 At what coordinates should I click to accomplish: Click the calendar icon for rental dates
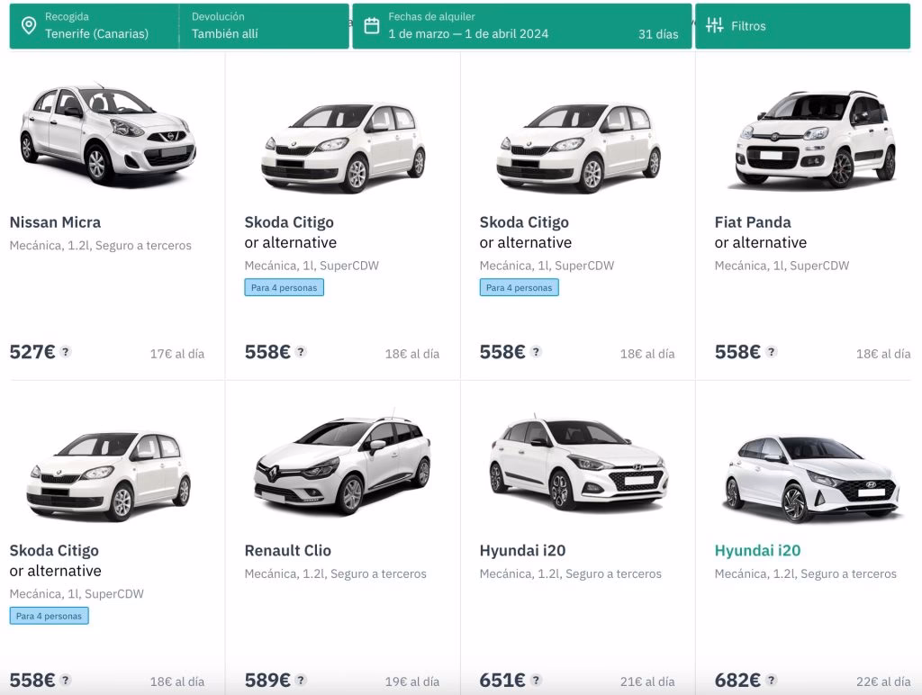[x=371, y=25]
